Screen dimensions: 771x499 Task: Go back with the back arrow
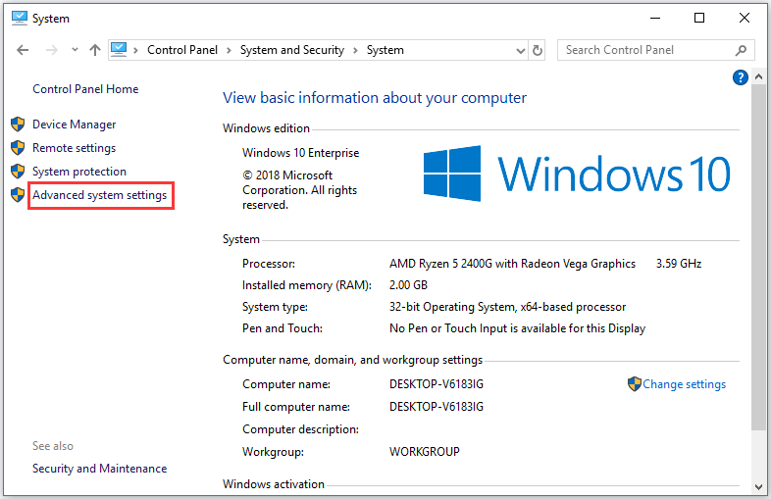click(x=23, y=50)
